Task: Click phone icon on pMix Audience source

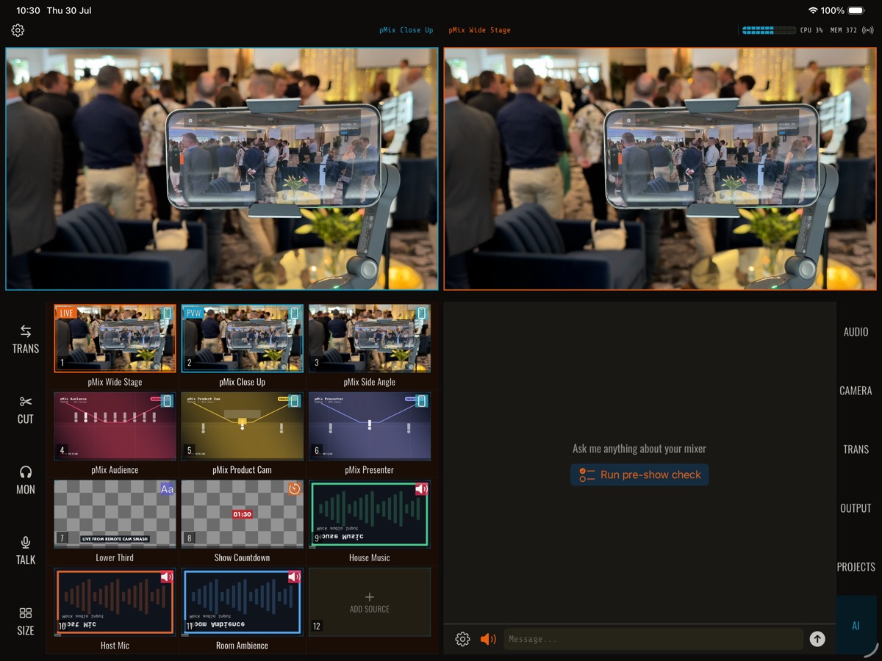Action: pyautogui.click(x=168, y=401)
